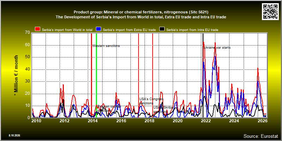
Task: Click the y-axis value 60
Action: (27, 45)
